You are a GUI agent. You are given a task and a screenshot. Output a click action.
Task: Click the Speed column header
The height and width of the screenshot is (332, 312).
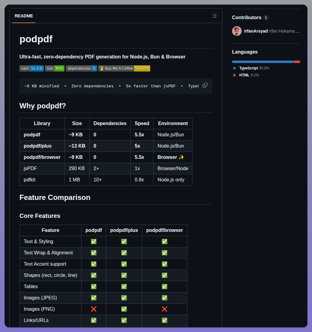click(x=142, y=124)
